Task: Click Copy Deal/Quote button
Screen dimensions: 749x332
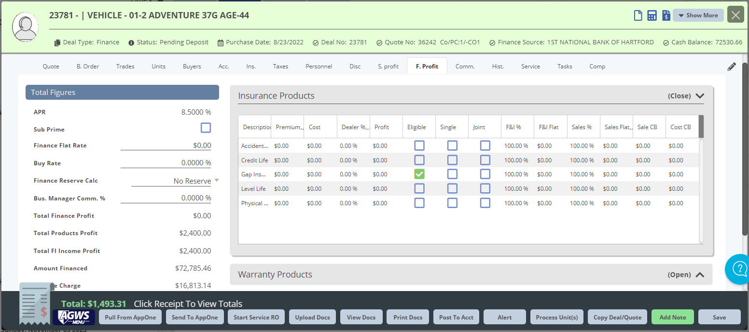Action: (x=618, y=317)
